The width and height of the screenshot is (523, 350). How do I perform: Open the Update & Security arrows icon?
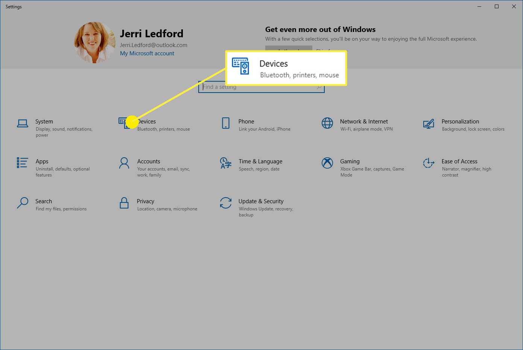click(x=226, y=203)
